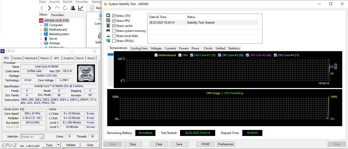The image size is (348, 149).
Task: Expand the Computer tree node
Action: click(41, 25)
